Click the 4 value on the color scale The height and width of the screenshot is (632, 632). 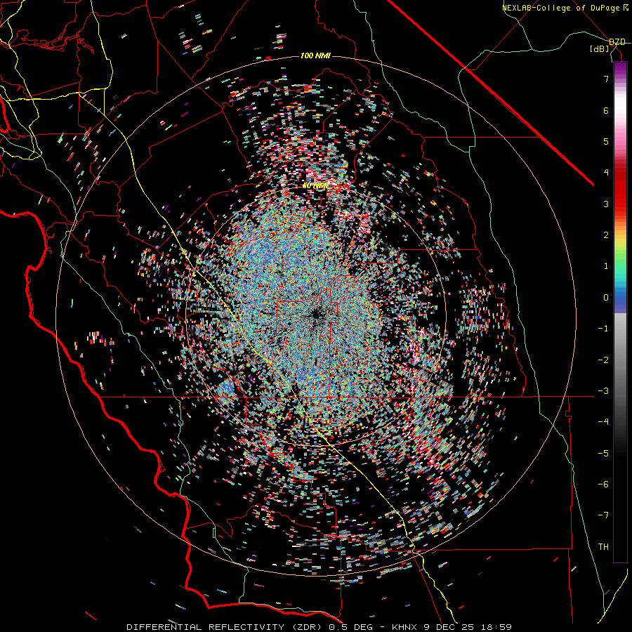tap(606, 173)
